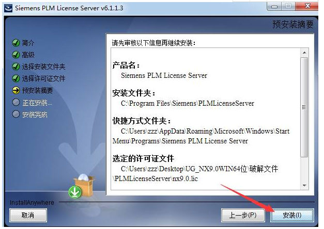Start installation with the 安装(I) button
This screenshot has height=229, width=324.
coord(292,215)
